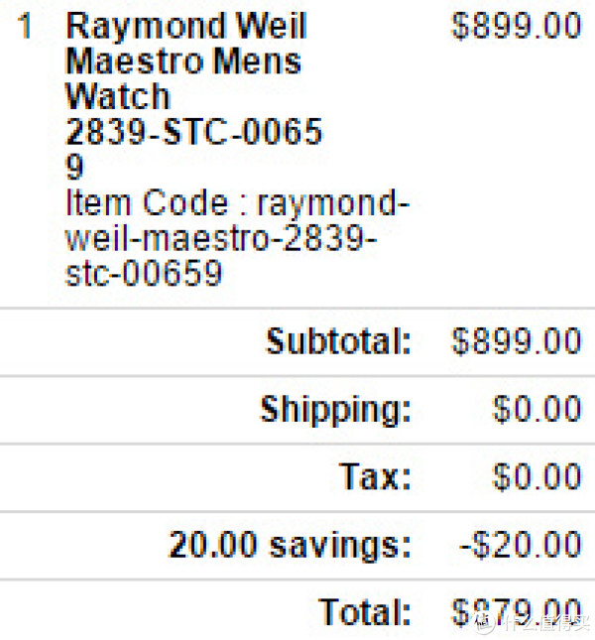The width and height of the screenshot is (595, 640).
Task: Click the trailing 9 of the model number
Action: [74, 167]
